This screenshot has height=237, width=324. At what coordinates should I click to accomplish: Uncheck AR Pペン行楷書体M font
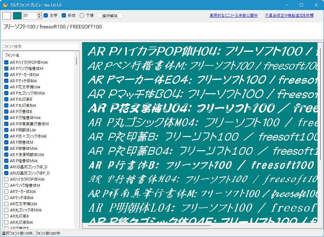coord(6,69)
